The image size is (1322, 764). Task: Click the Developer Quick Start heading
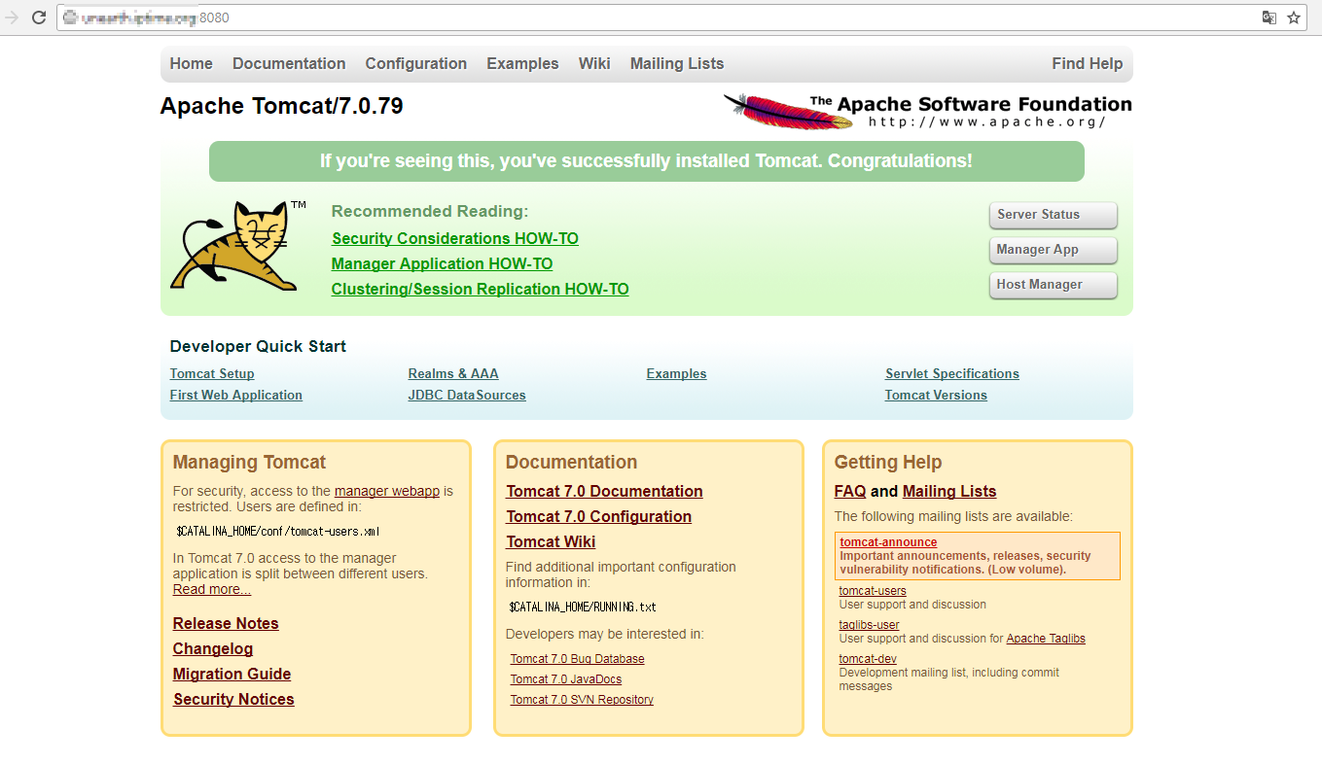258,347
